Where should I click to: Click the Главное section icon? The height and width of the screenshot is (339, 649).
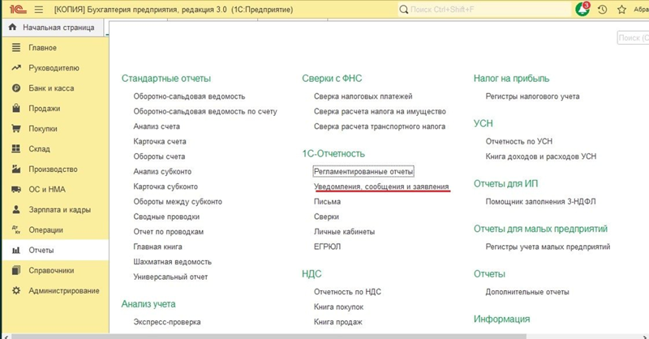pos(16,48)
